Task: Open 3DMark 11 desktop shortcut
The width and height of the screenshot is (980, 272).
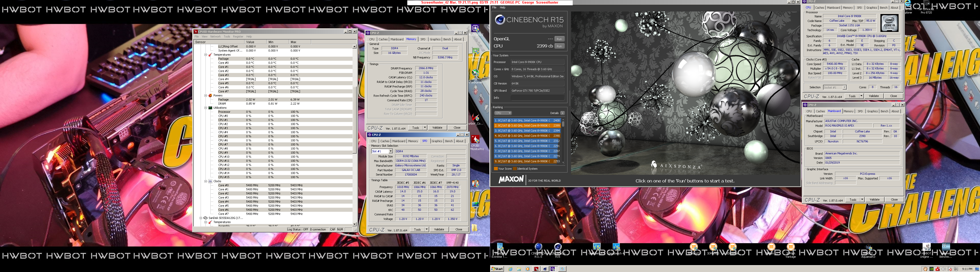Action: (771, 249)
